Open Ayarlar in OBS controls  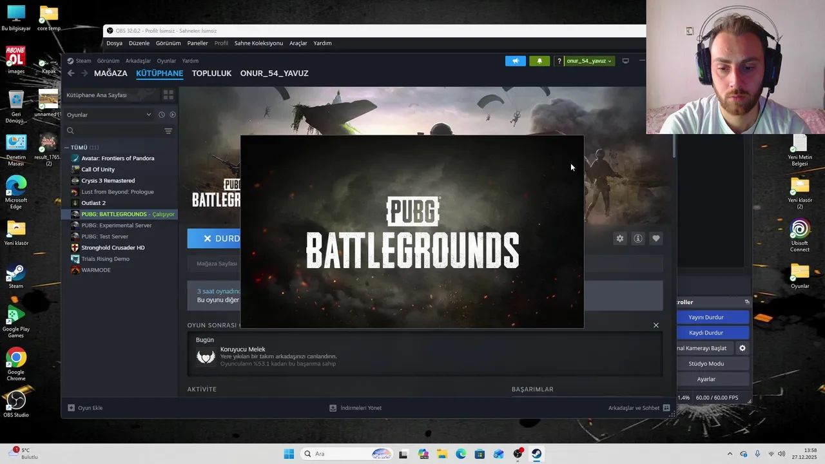tap(713, 379)
